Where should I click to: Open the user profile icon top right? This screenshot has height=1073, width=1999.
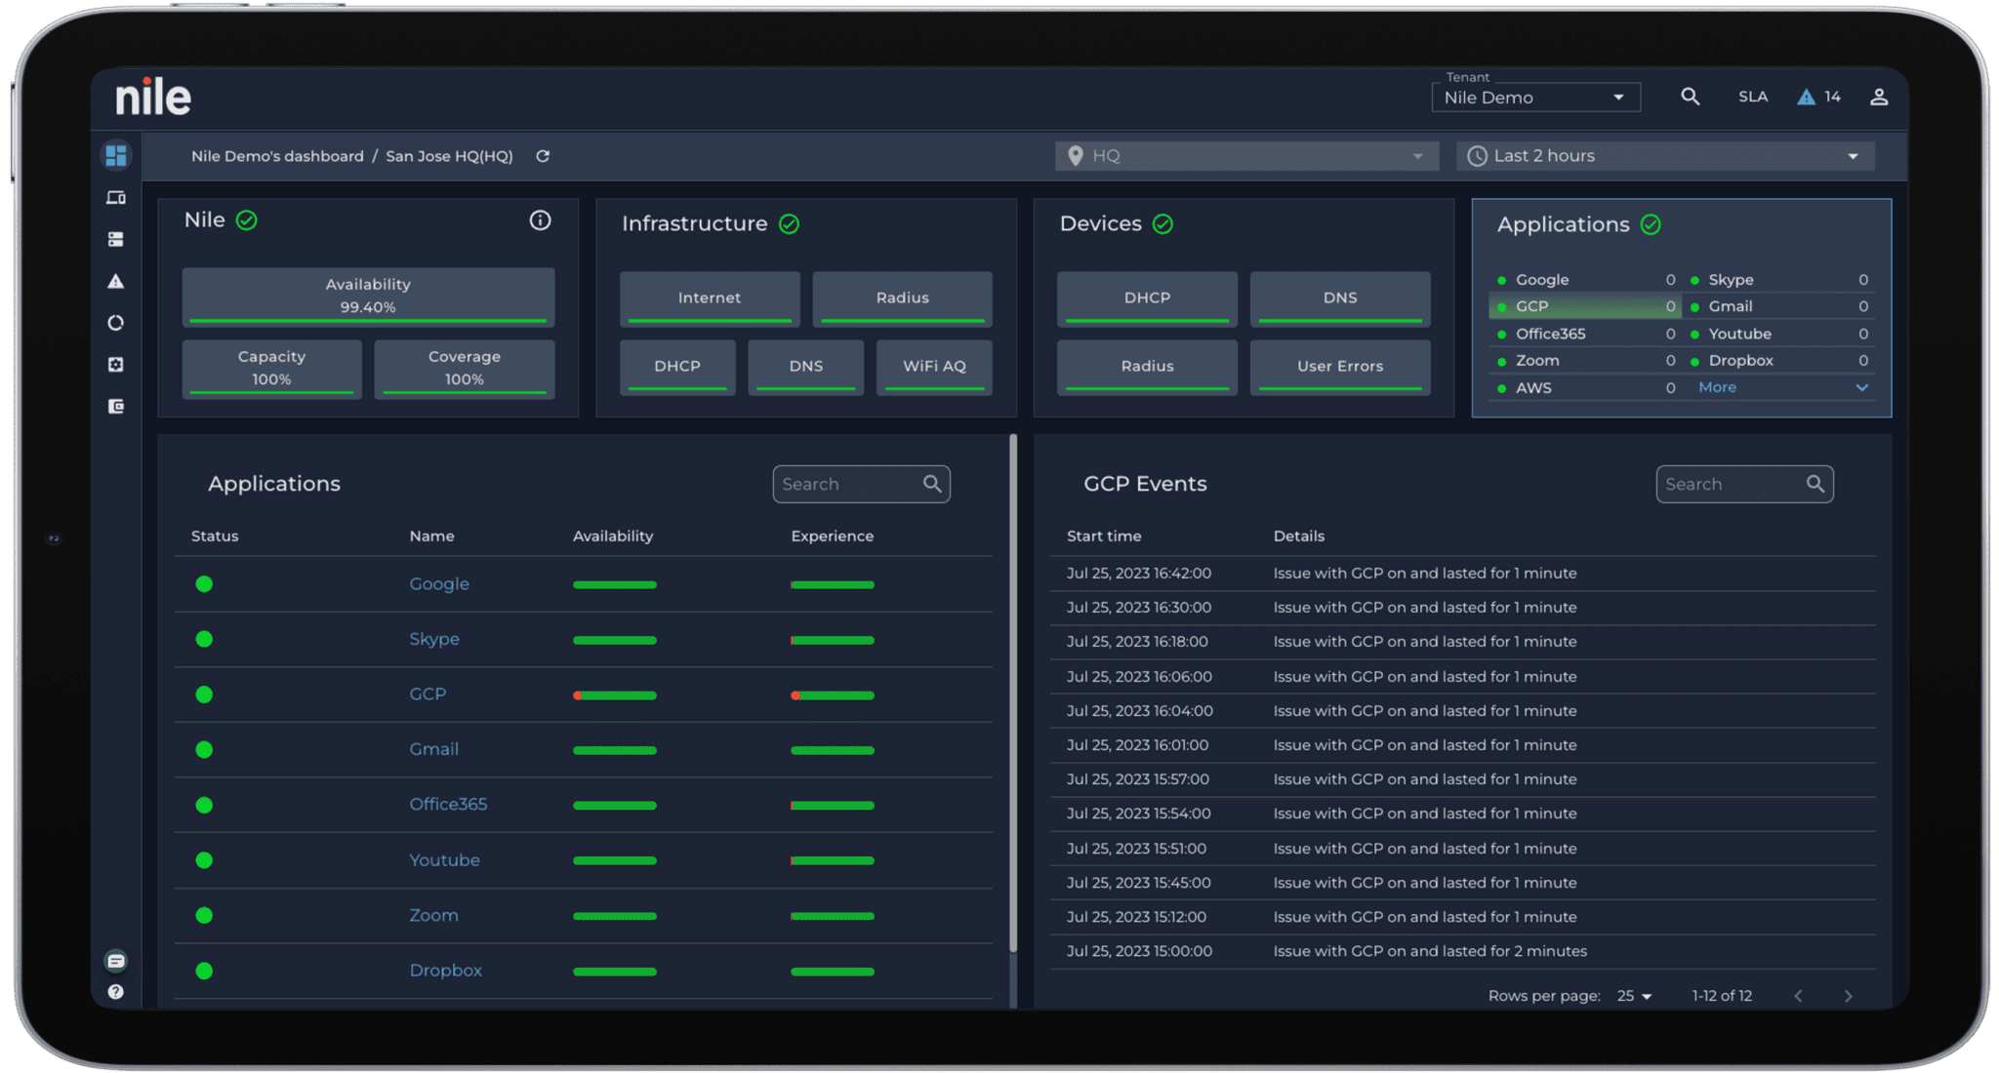(x=1879, y=97)
